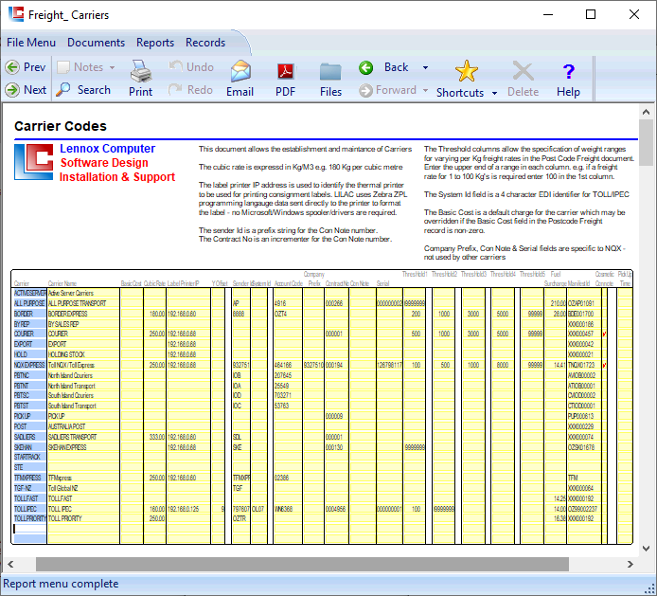Navigate Back with green arrow

(x=383, y=67)
